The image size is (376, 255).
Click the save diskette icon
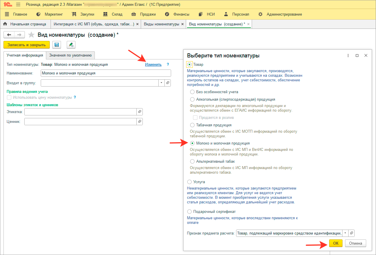tap(57, 45)
